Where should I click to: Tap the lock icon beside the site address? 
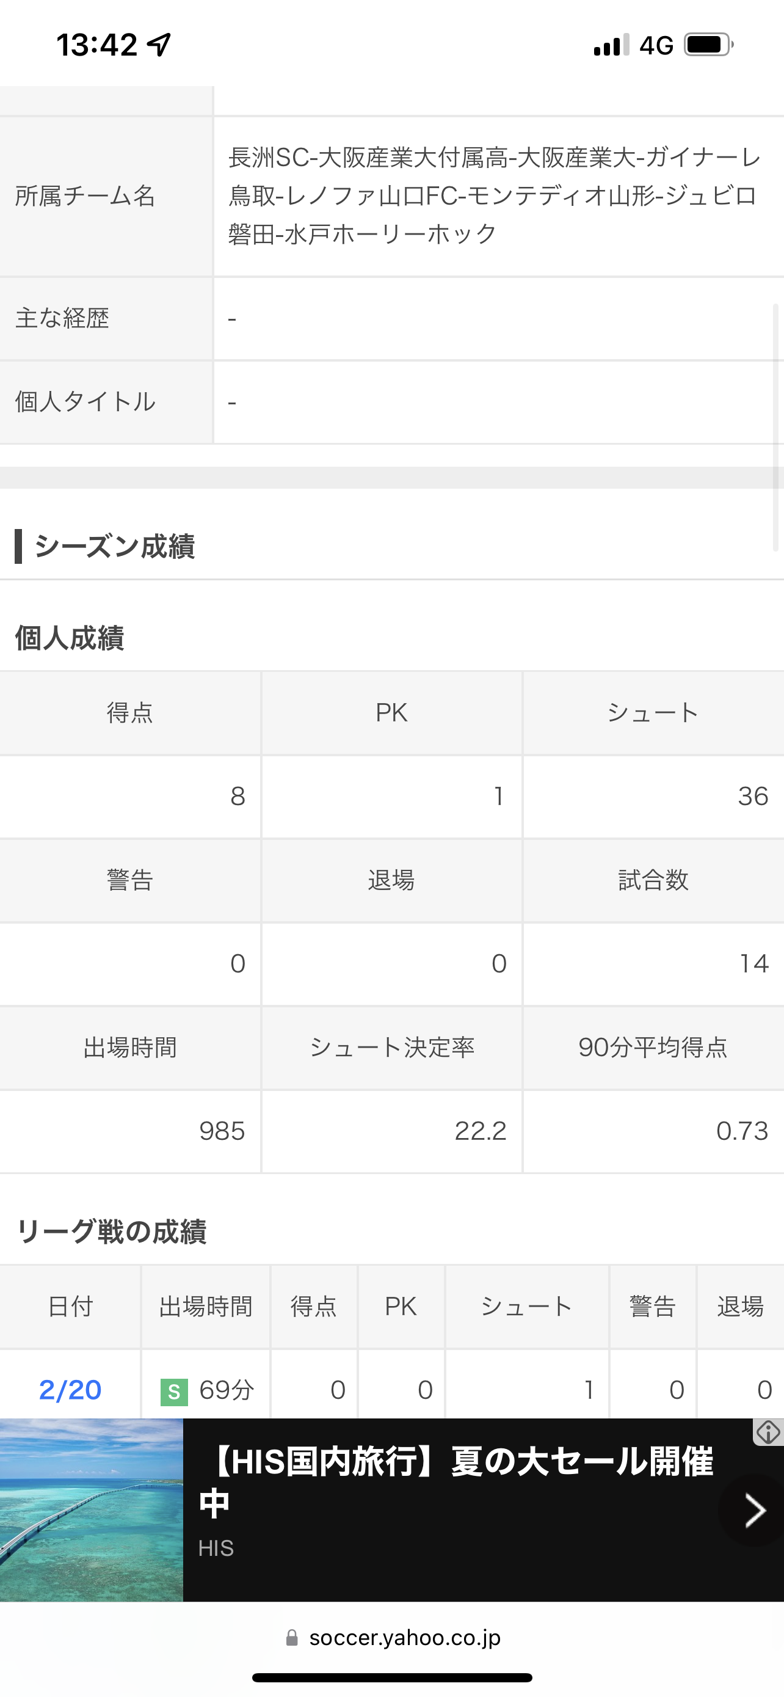click(292, 1637)
